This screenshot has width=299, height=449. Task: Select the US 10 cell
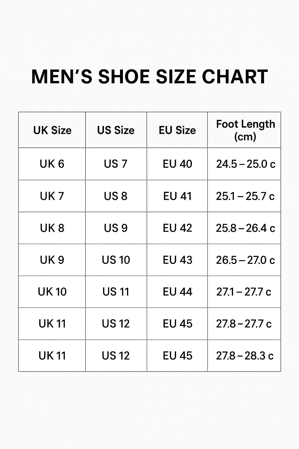[x=116, y=260]
